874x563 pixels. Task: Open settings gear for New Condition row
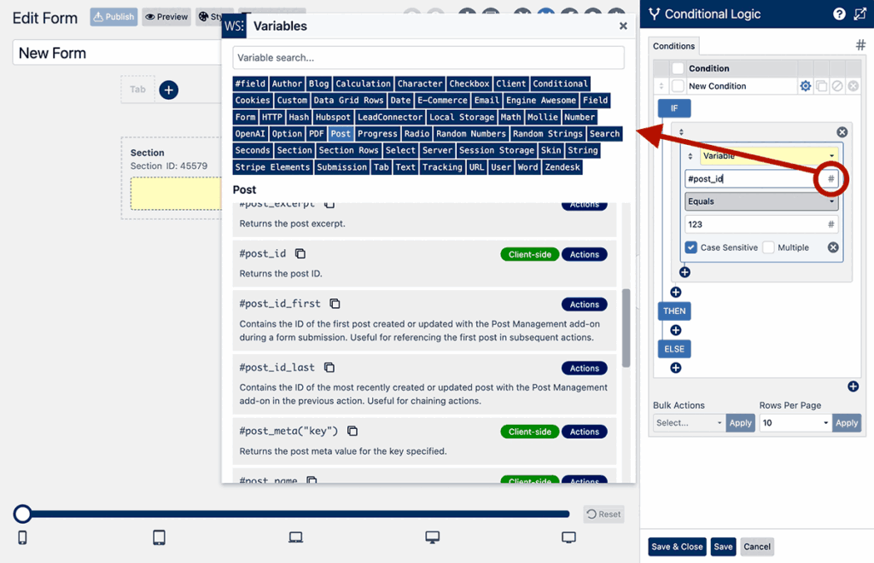click(x=806, y=86)
